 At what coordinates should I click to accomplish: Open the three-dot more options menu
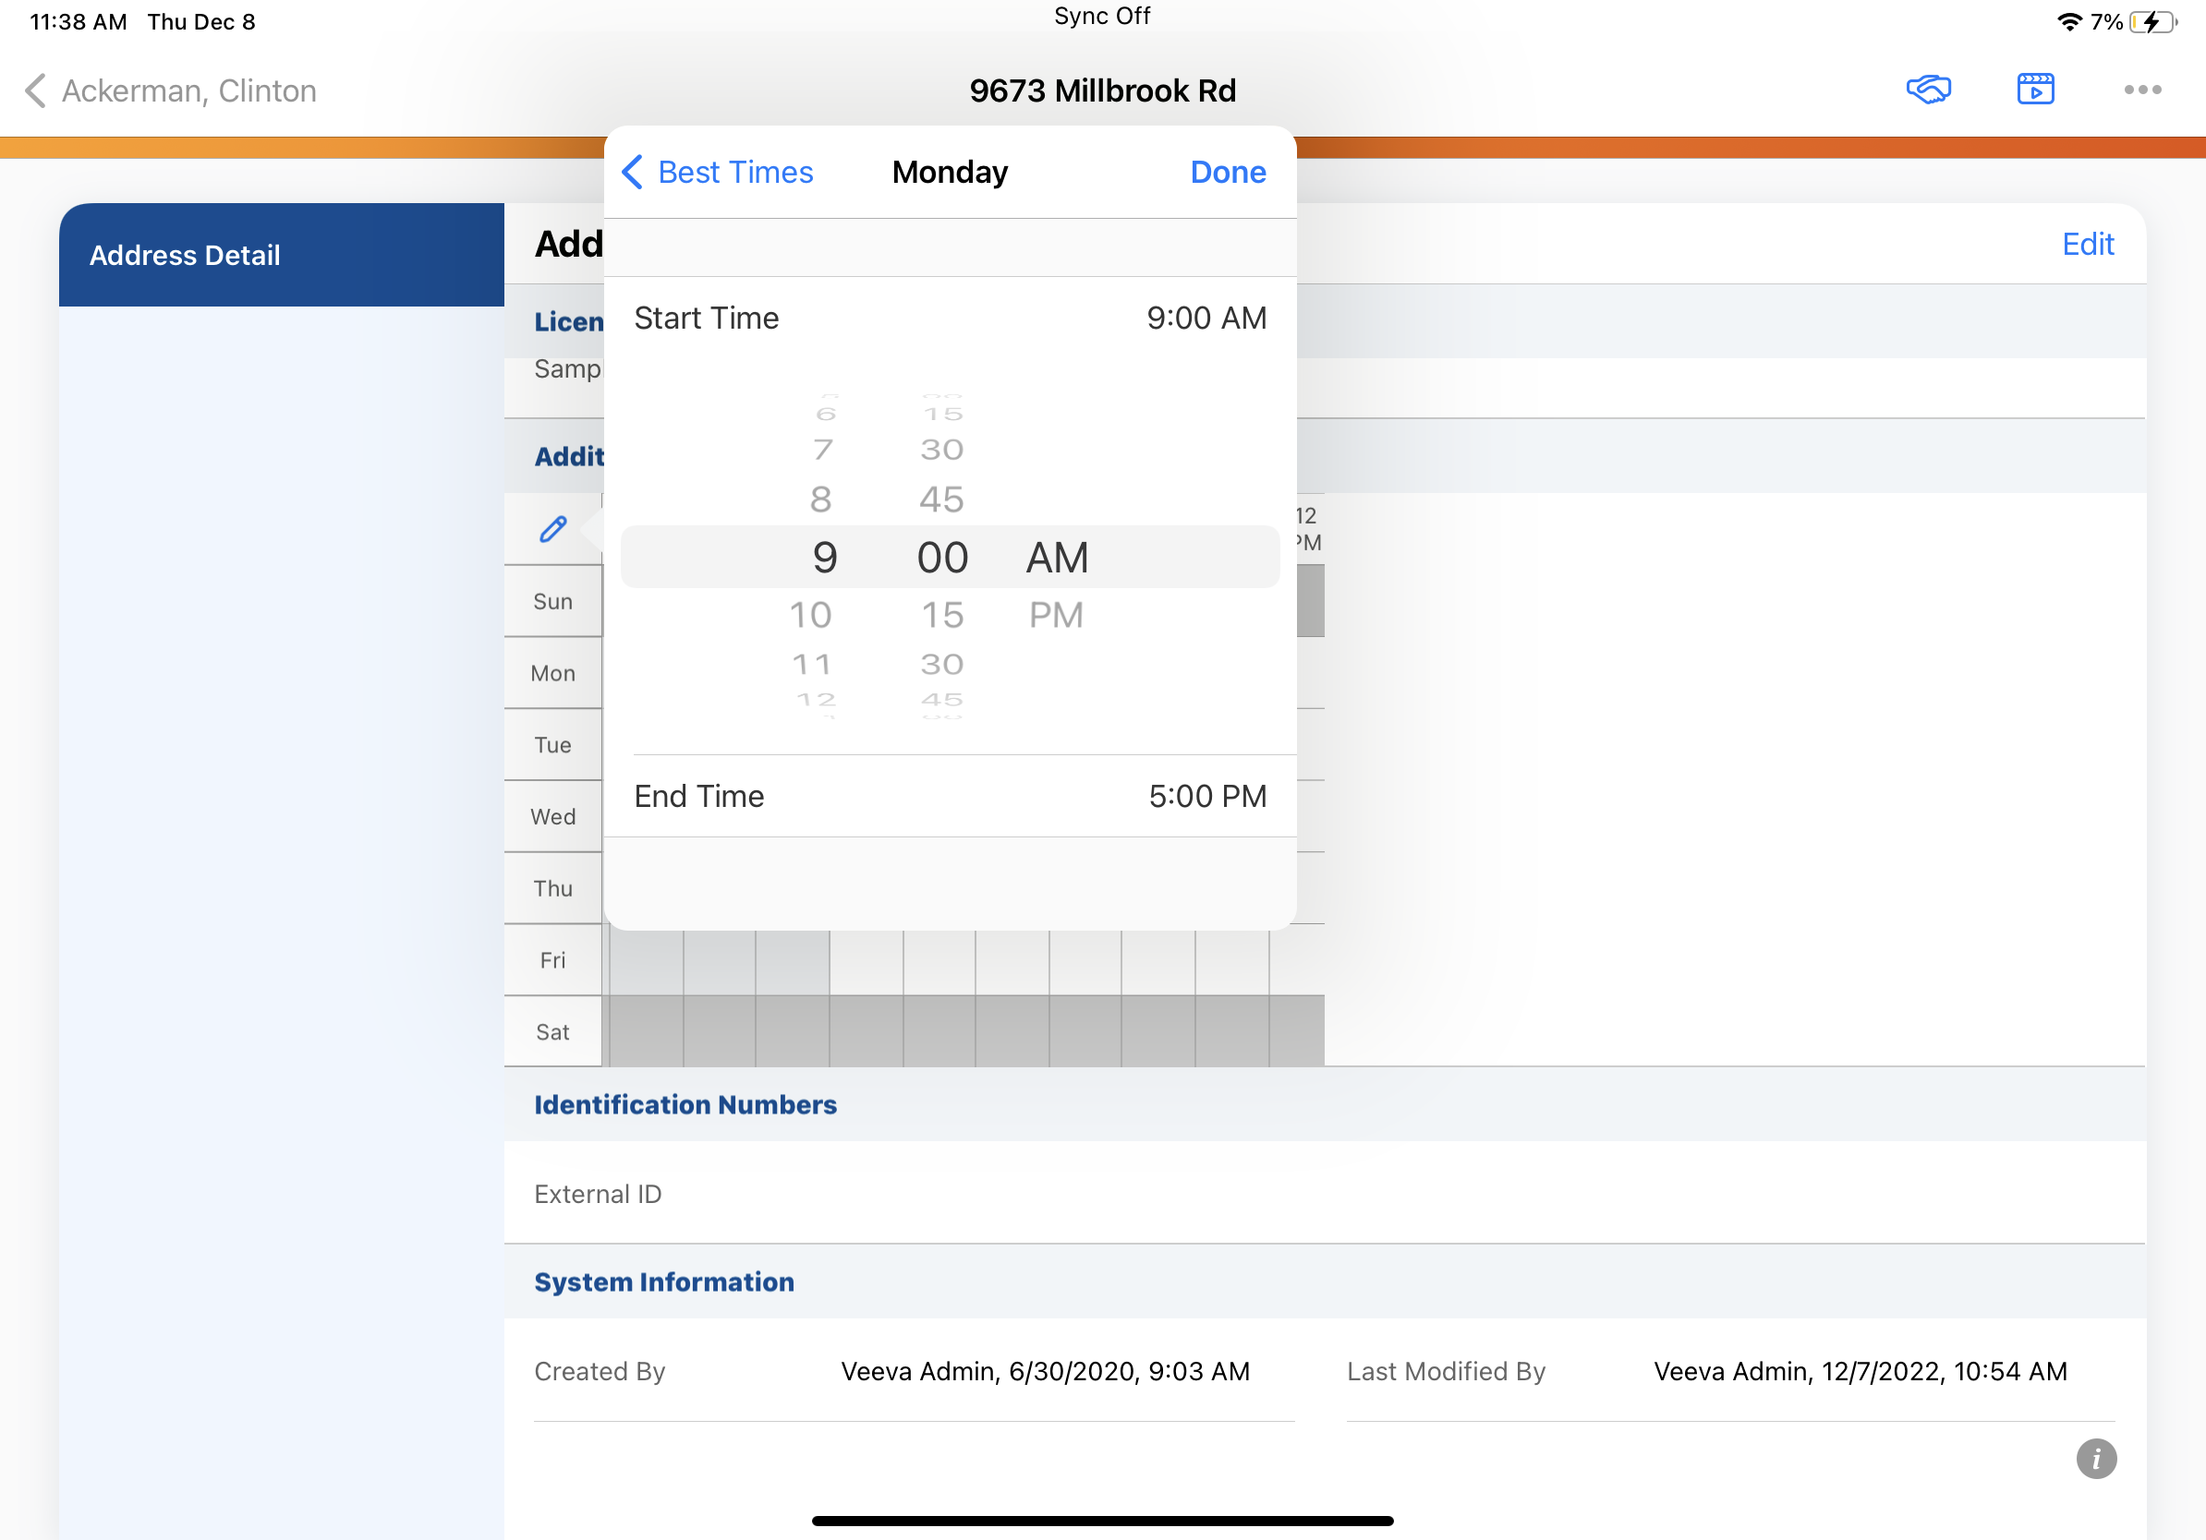coord(2141,90)
